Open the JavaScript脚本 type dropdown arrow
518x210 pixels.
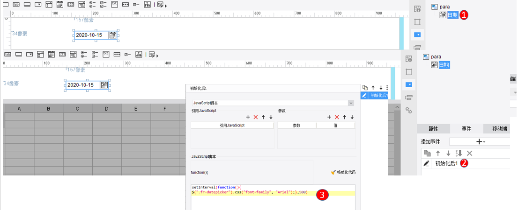coord(351,103)
